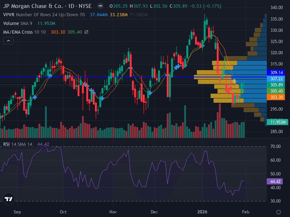This screenshot has height=217, width=290.
Task: Open chart settings via the gear icon
Action: pos(278,212)
